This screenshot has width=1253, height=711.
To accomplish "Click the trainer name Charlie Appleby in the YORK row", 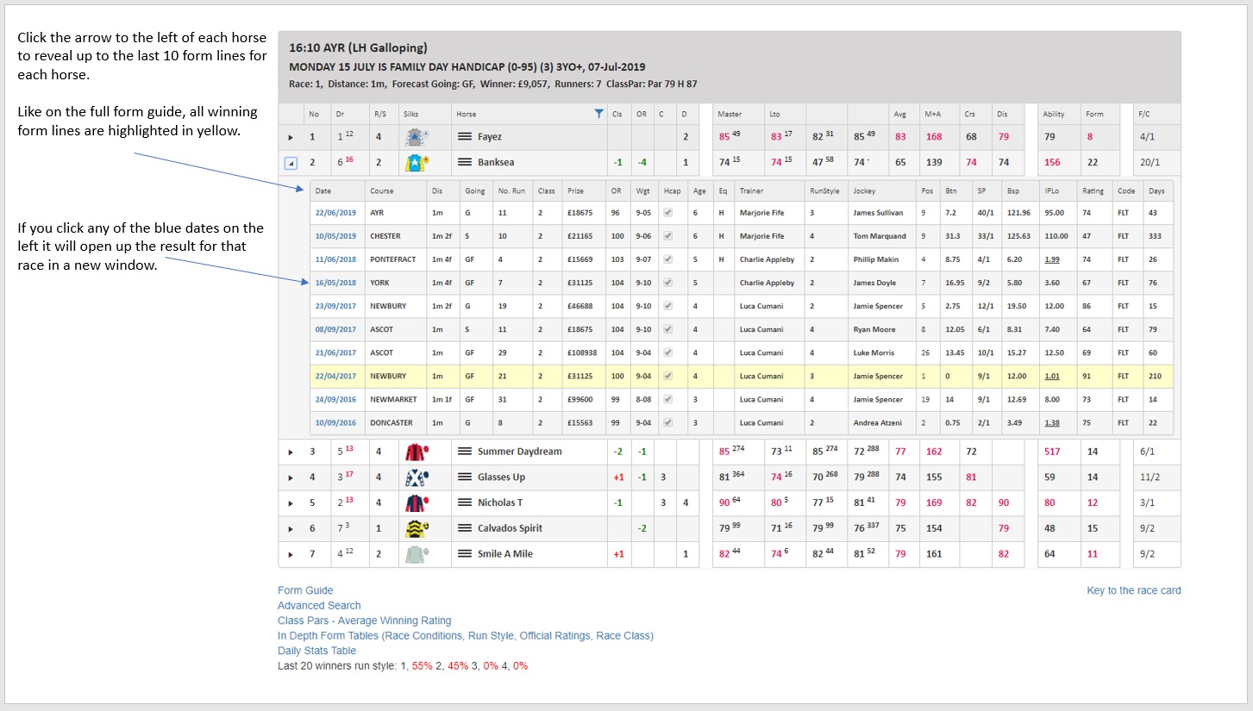I will point(767,283).
